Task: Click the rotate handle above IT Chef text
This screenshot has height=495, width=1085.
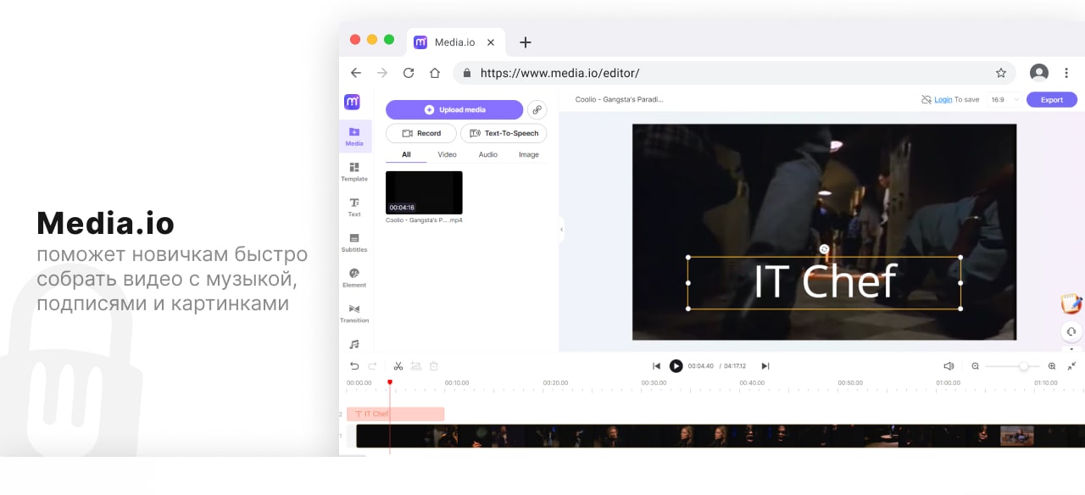Action: coord(824,248)
